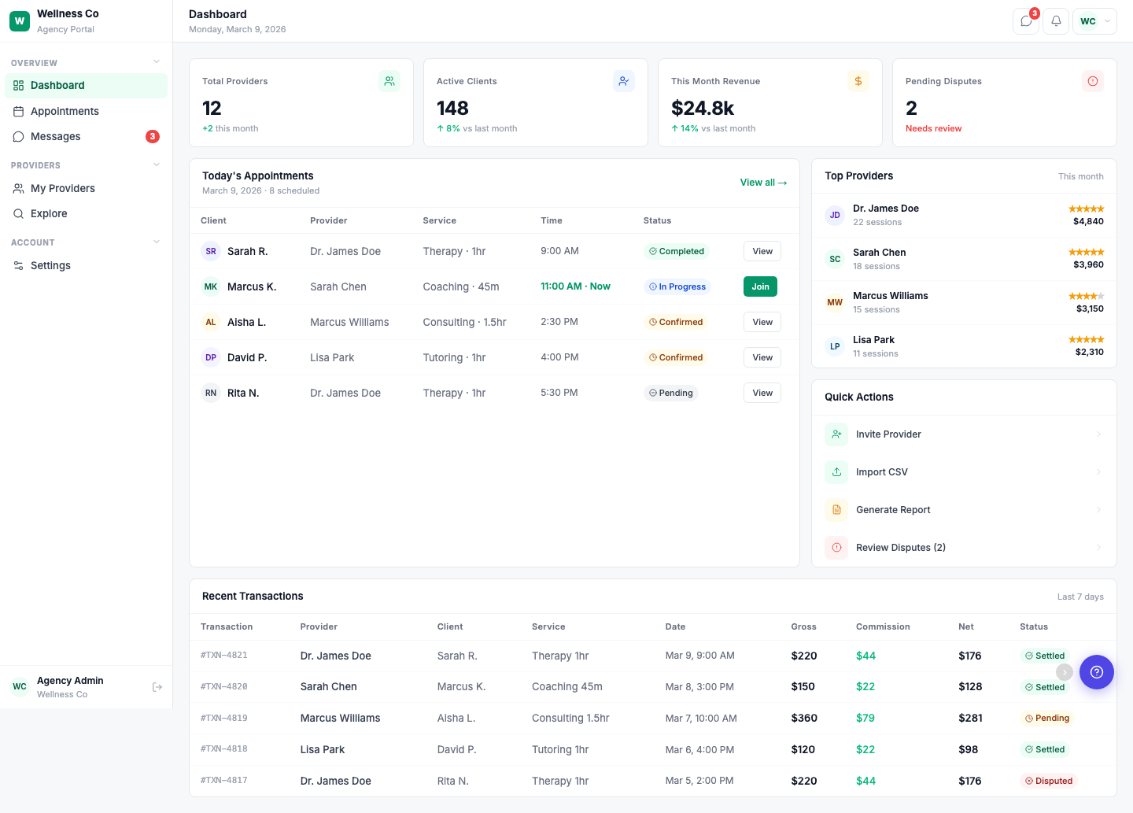Collapse the PROVIDERS sidebar section

point(155,164)
